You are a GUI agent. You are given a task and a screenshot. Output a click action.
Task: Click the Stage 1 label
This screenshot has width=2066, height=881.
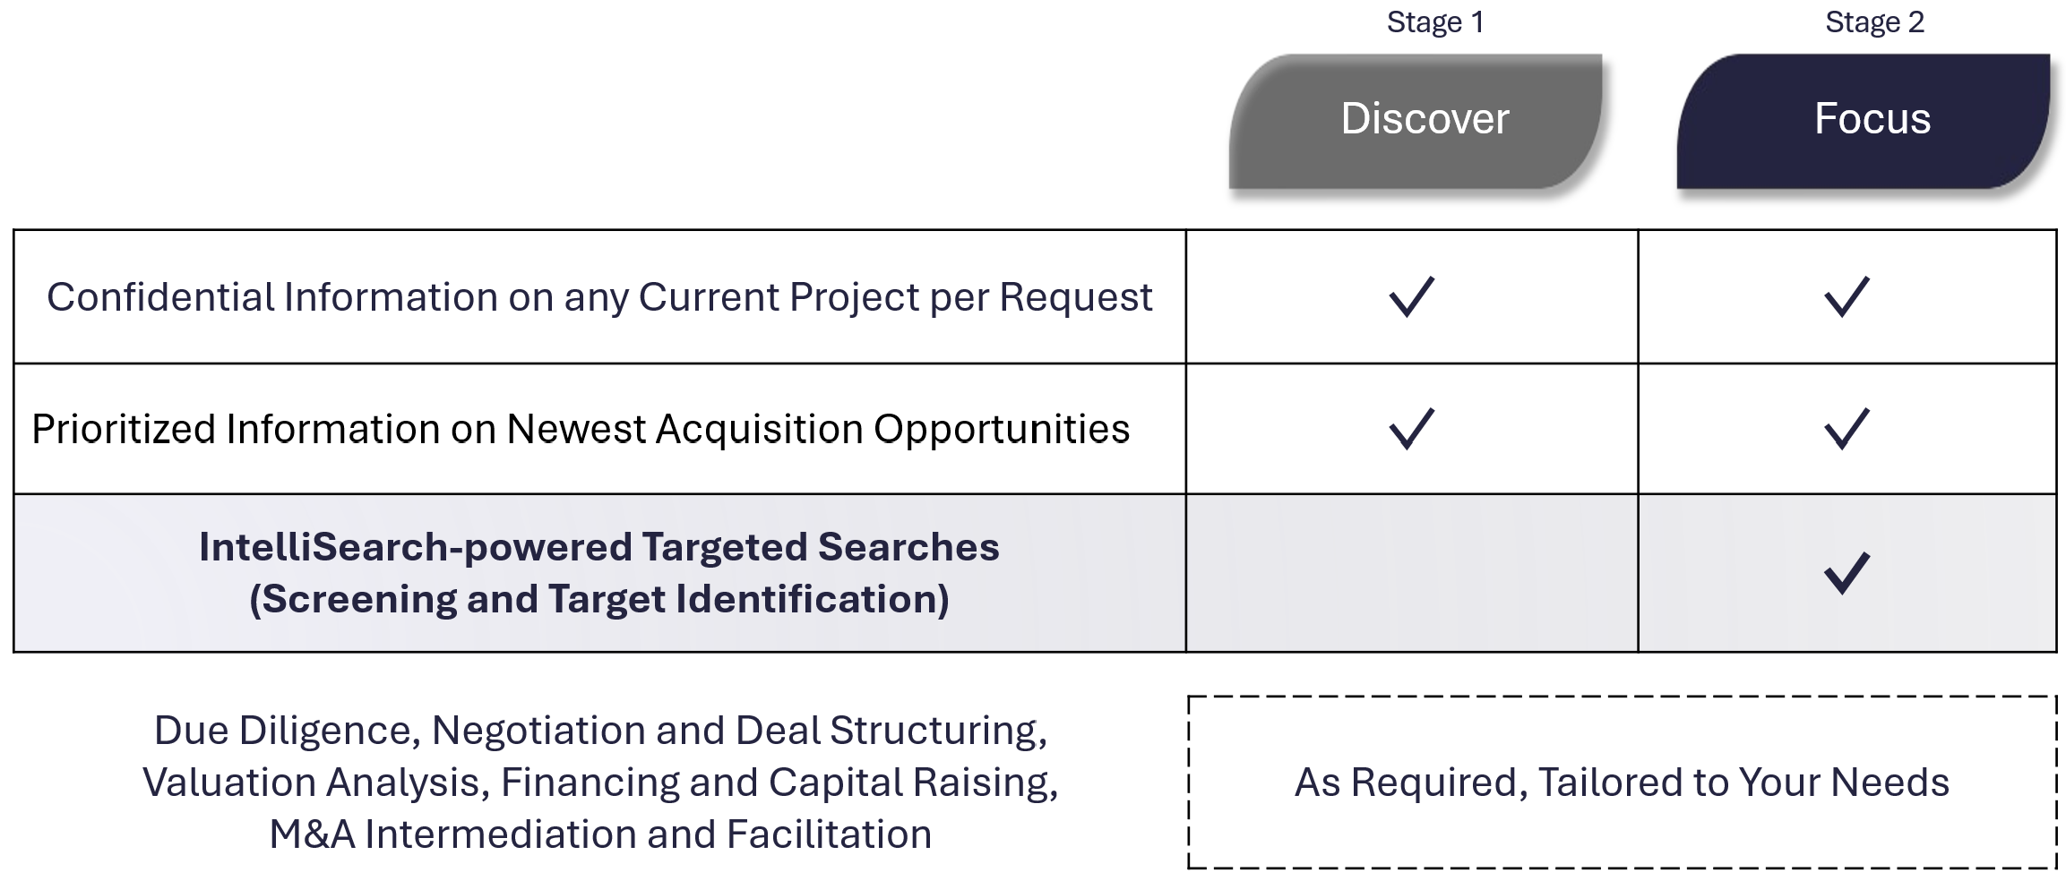pos(1435,21)
